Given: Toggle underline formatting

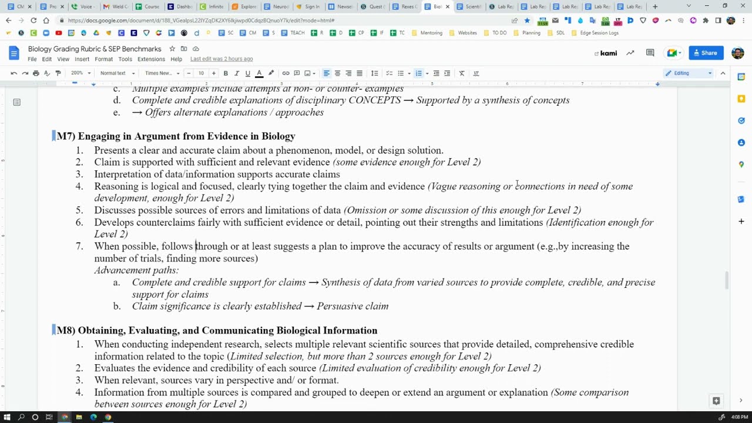Looking at the screenshot, I should pyautogui.click(x=248, y=73).
